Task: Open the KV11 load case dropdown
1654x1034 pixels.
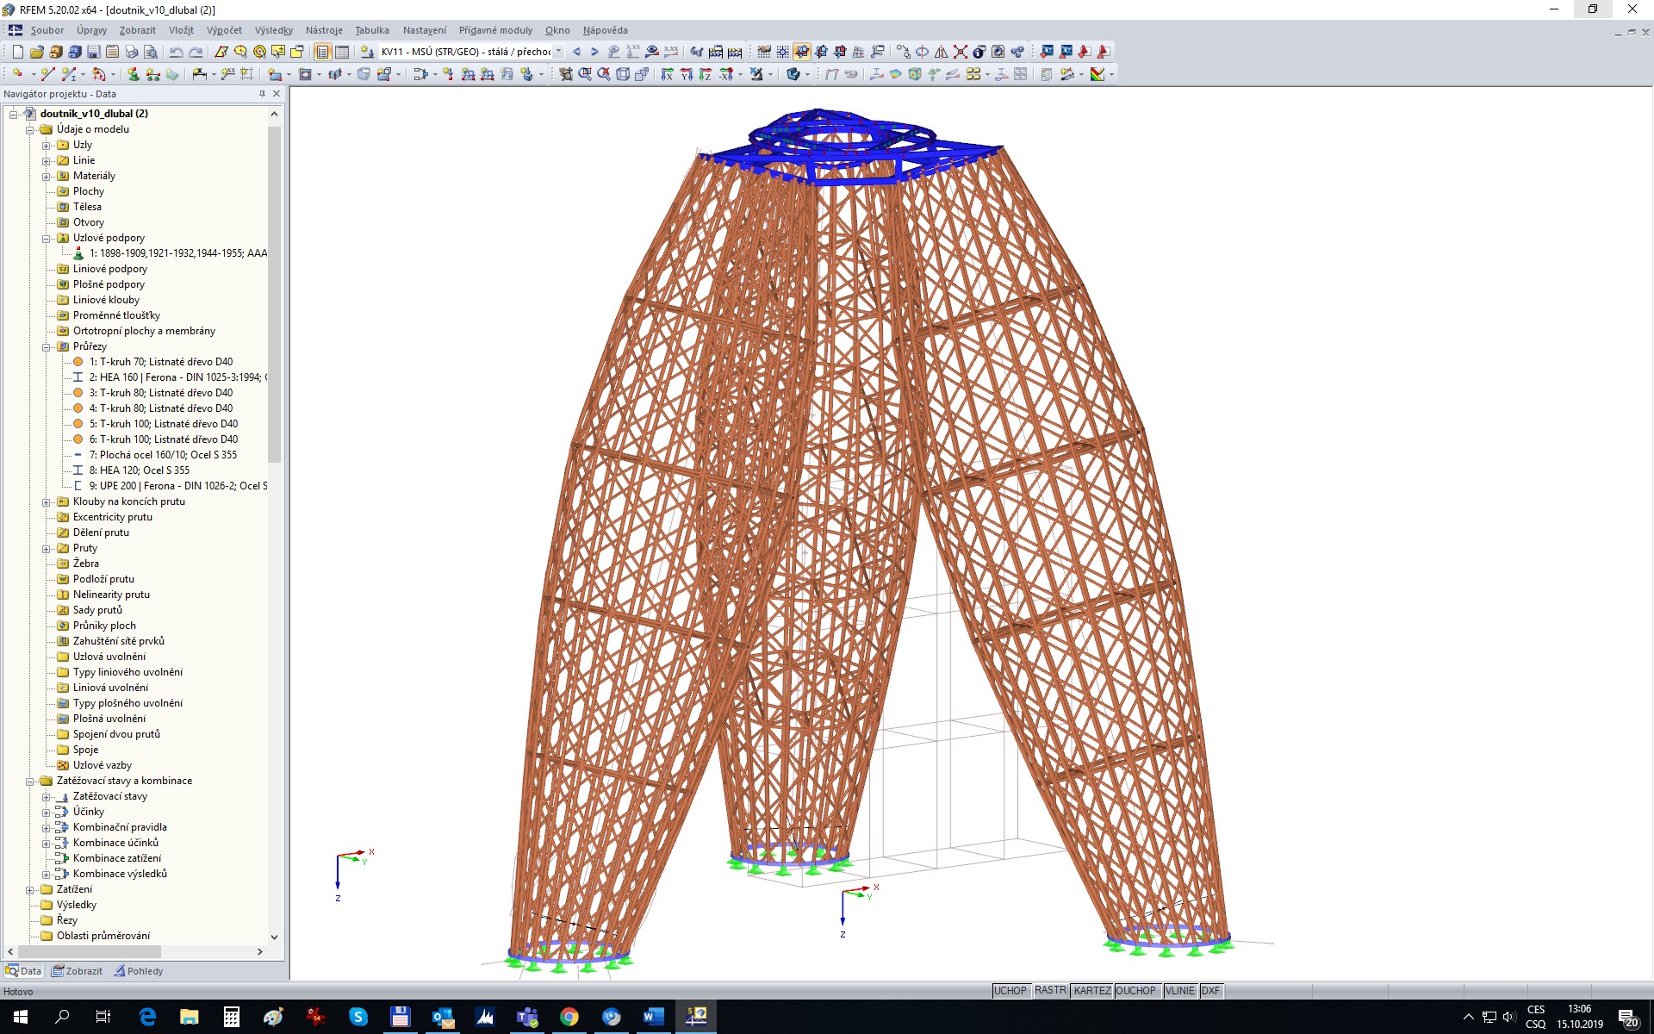Action: click(x=558, y=52)
